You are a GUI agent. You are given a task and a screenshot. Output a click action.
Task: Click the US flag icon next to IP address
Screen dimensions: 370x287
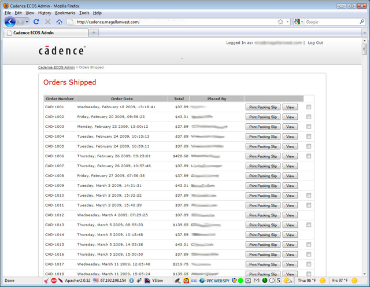(95, 281)
